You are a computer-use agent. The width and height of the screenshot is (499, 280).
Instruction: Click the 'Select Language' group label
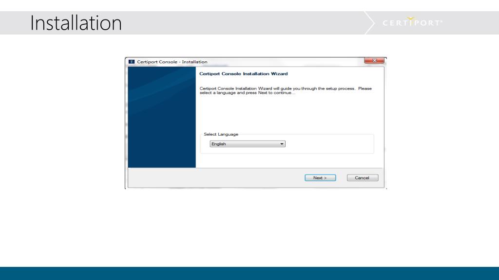pos(221,134)
